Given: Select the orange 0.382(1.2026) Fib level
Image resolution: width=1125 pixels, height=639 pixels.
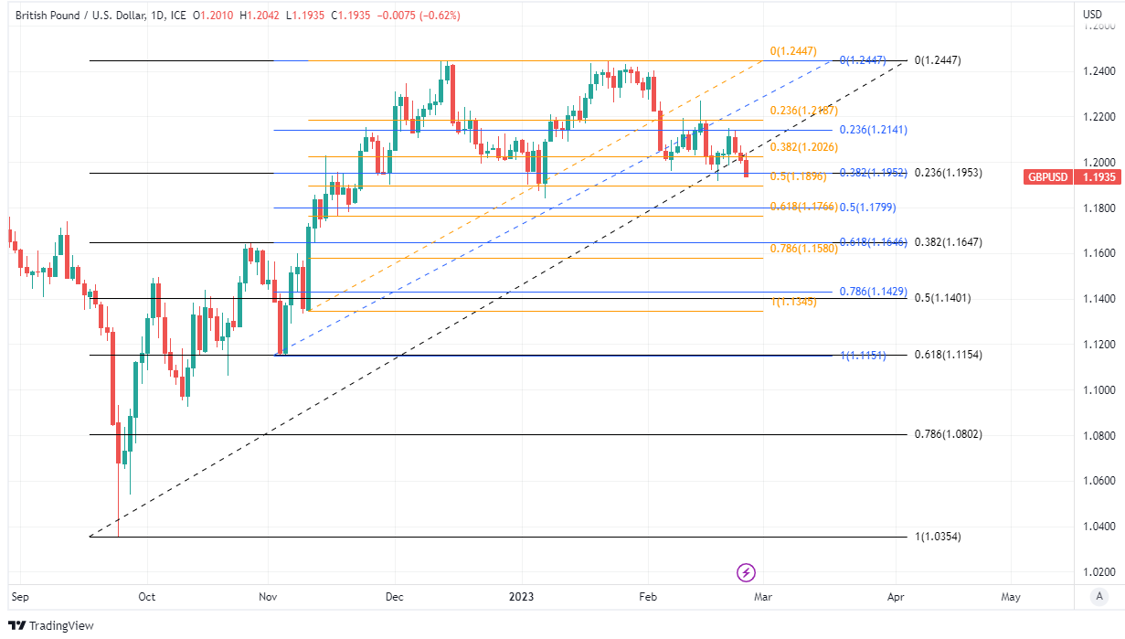Looking at the screenshot, I should coord(803,147).
